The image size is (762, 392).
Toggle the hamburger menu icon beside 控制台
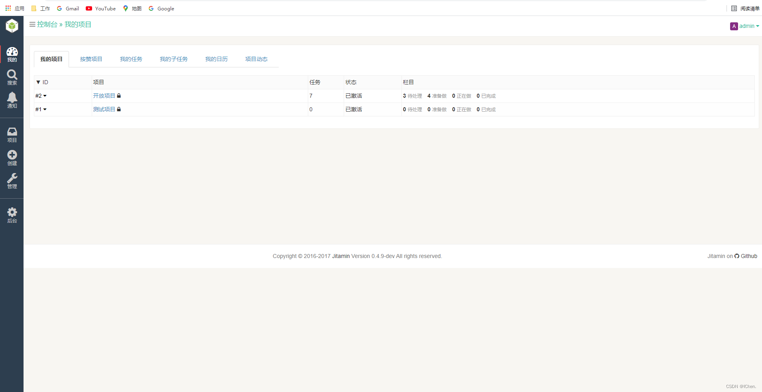(x=32, y=24)
